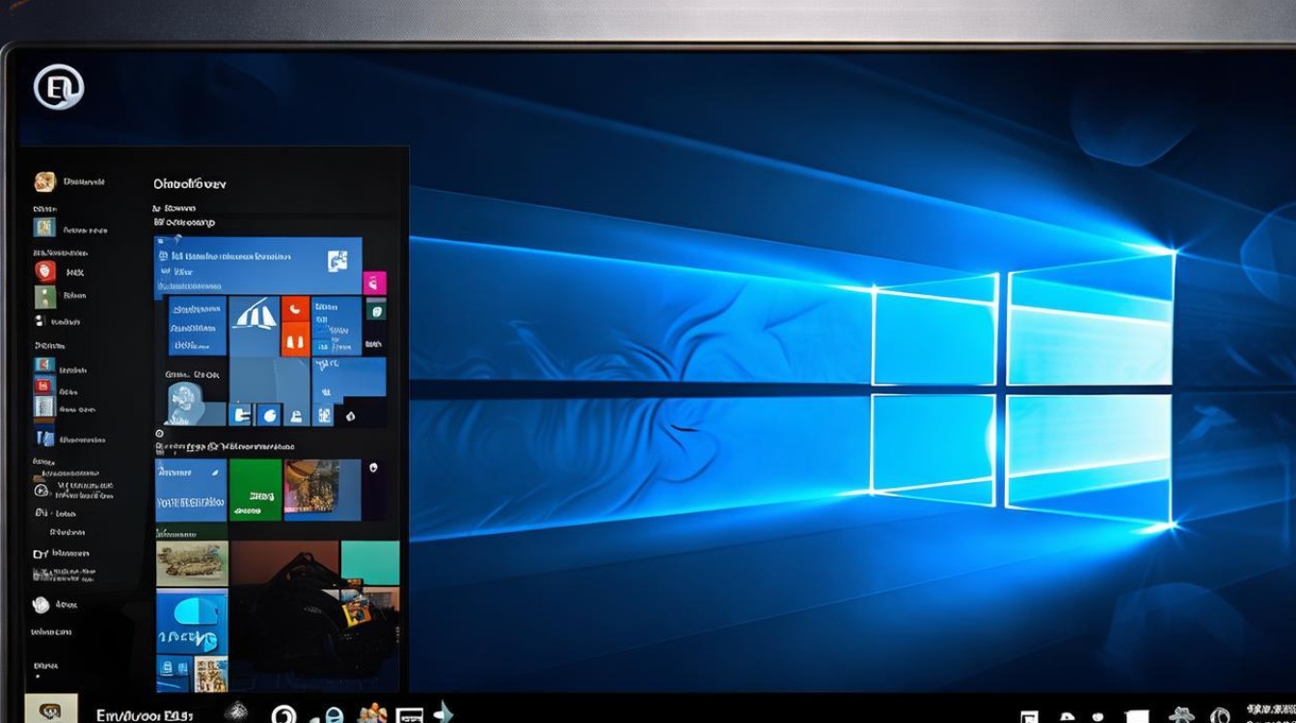Screen dimensions: 1296x723
Task: Select the green app icon in the Start list
Action: click(x=44, y=297)
